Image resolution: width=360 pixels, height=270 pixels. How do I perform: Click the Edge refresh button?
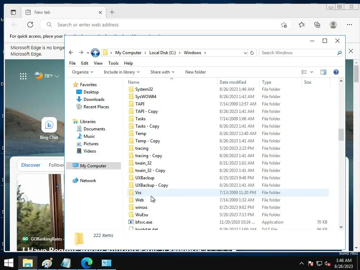click(x=30, y=25)
